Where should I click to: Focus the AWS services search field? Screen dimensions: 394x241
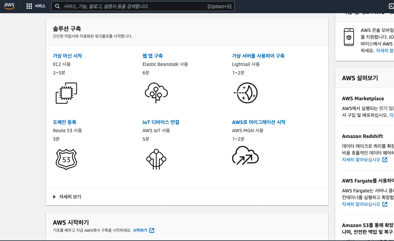[x=143, y=6]
